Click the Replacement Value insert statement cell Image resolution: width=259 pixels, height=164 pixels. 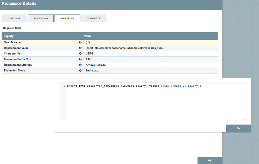click(123, 48)
